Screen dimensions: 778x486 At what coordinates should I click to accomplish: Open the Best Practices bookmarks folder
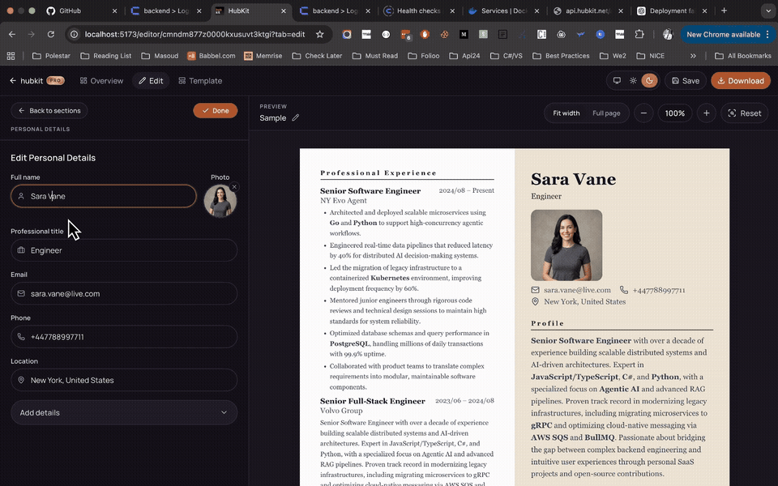click(561, 56)
